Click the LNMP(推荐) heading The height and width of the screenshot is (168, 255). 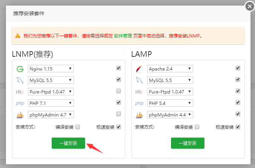[x=33, y=54]
